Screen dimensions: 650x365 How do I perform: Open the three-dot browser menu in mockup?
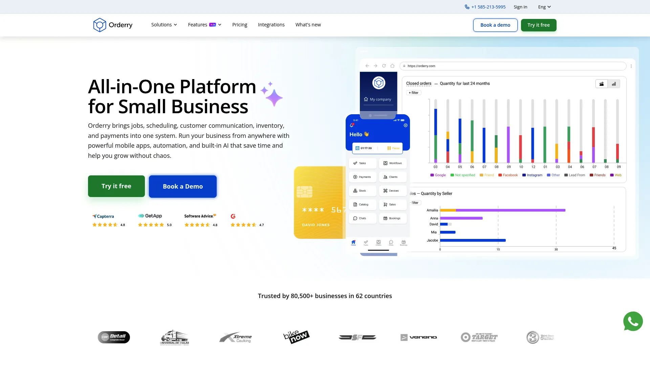pyautogui.click(x=631, y=66)
